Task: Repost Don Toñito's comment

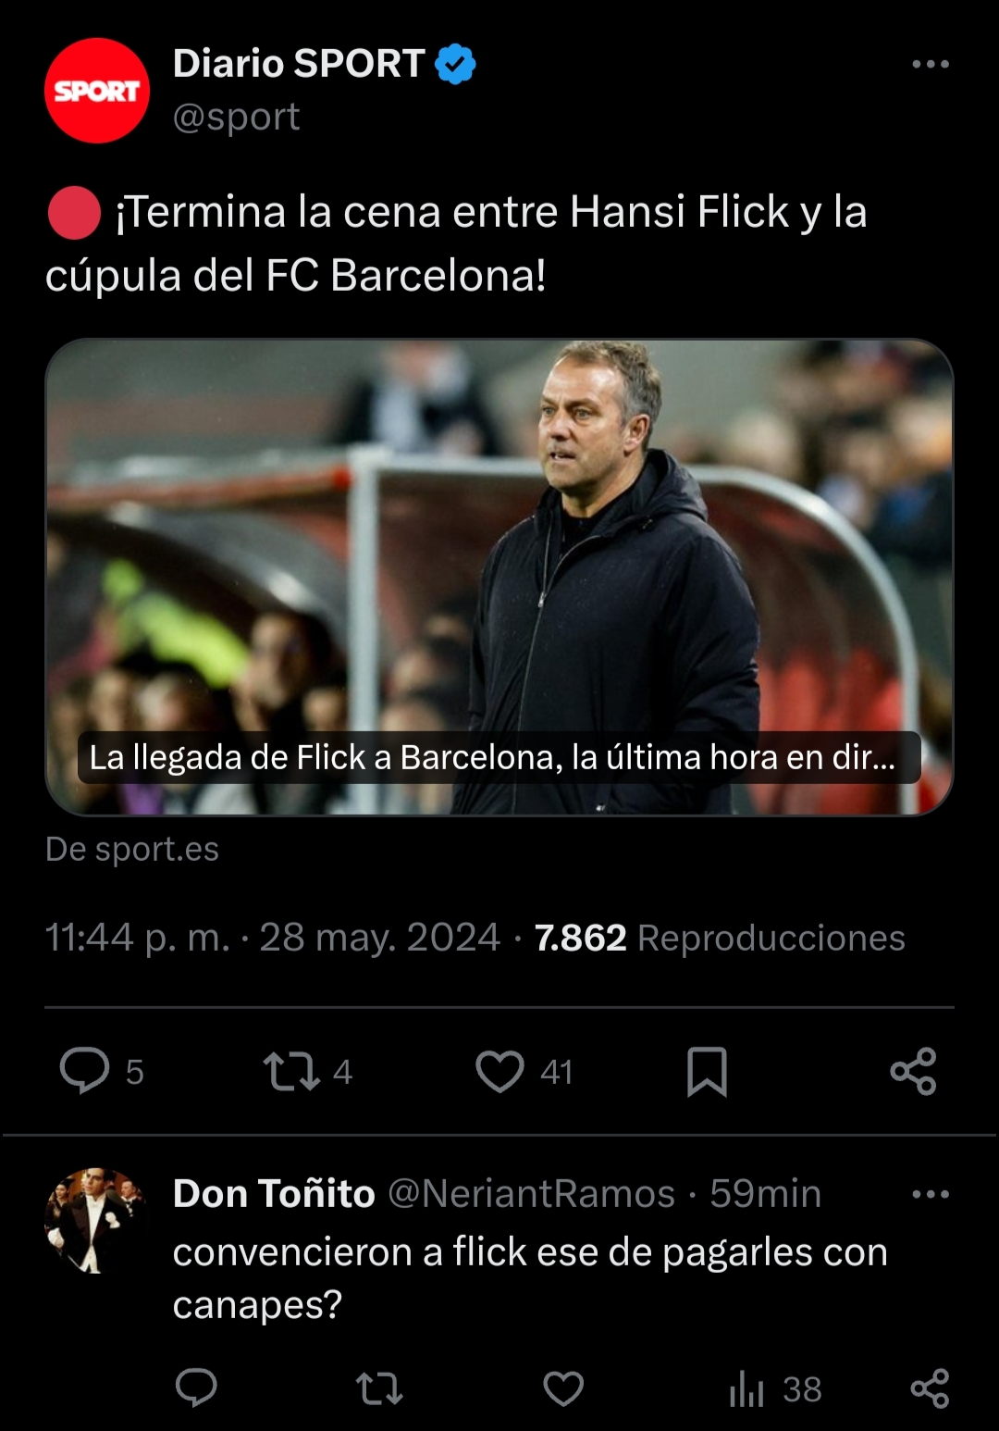Action: point(379,1388)
